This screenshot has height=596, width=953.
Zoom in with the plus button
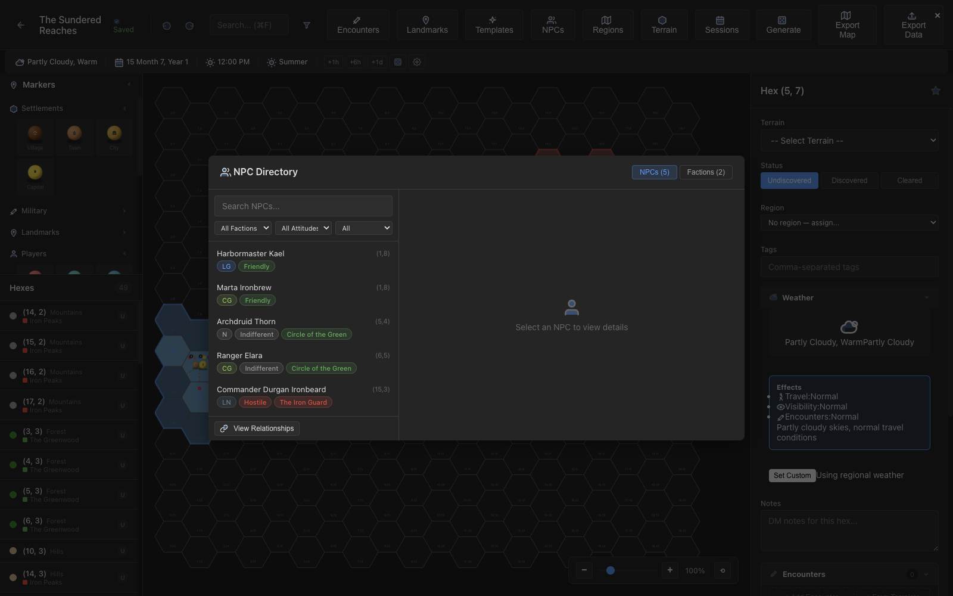click(670, 570)
